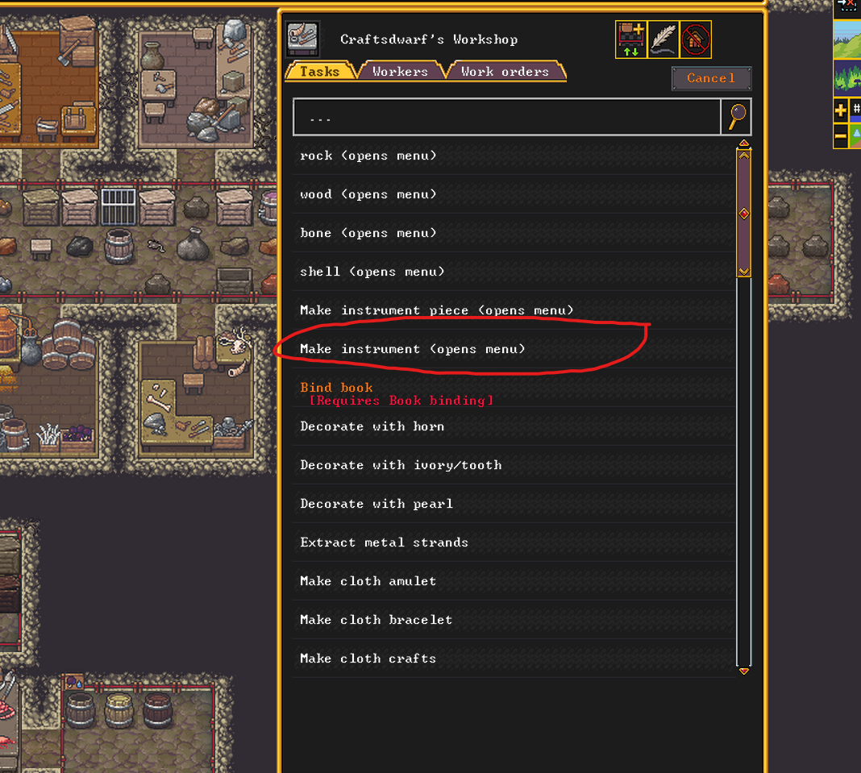This screenshot has height=773, width=861.
Task: Click the surface landscape minimap thumbnail
Action: pyautogui.click(x=847, y=40)
